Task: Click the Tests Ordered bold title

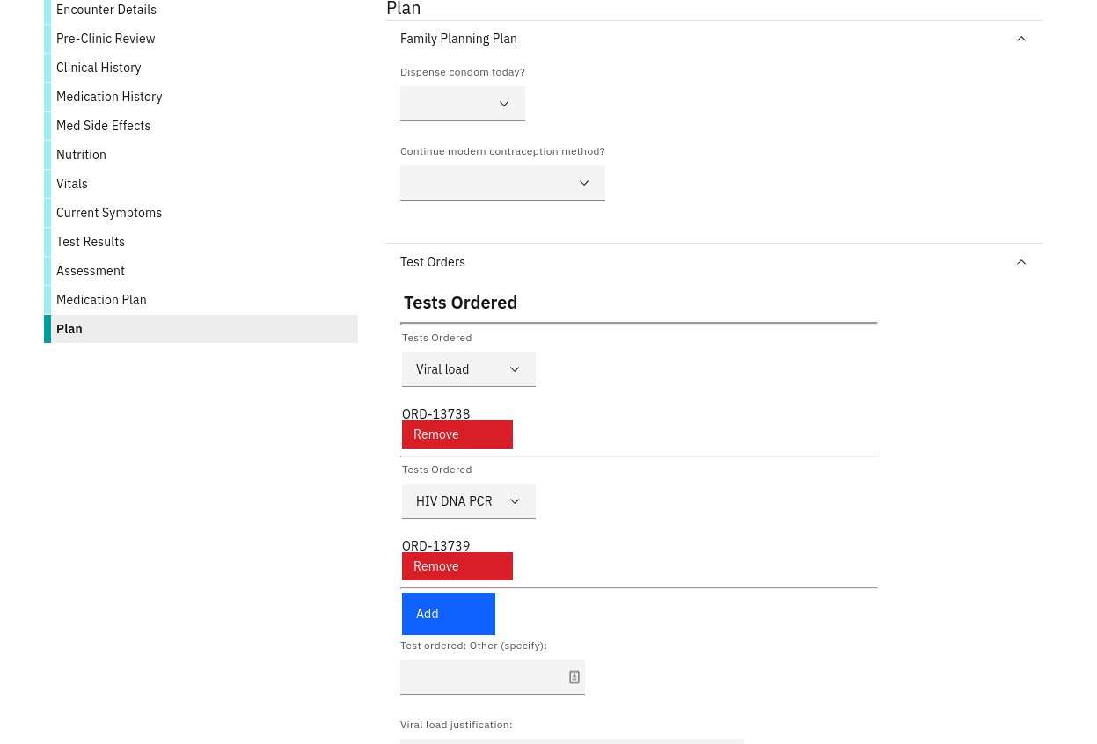Action: [460, 303]
